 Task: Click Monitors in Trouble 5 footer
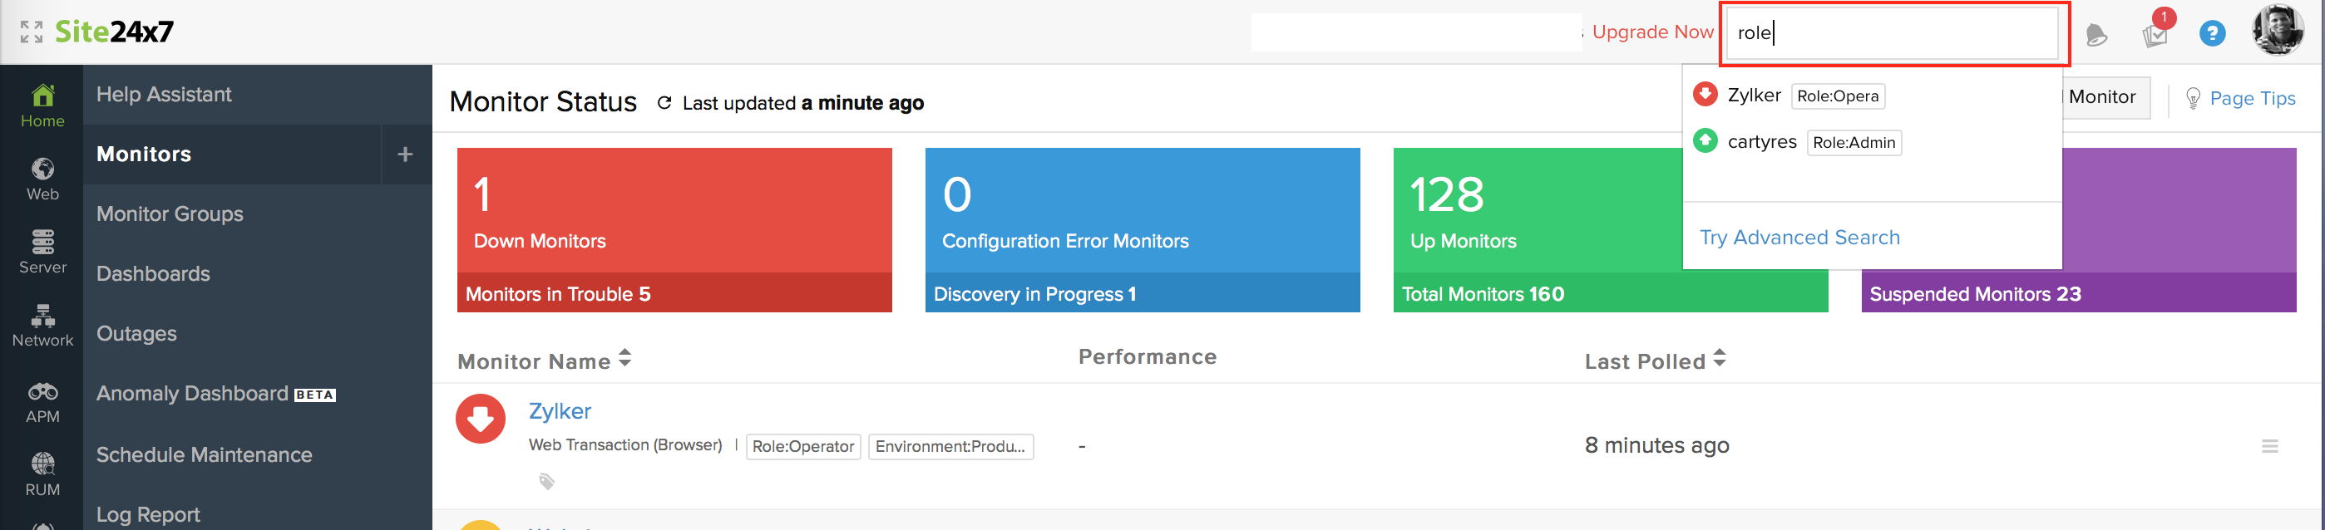(x=674, y=294)
